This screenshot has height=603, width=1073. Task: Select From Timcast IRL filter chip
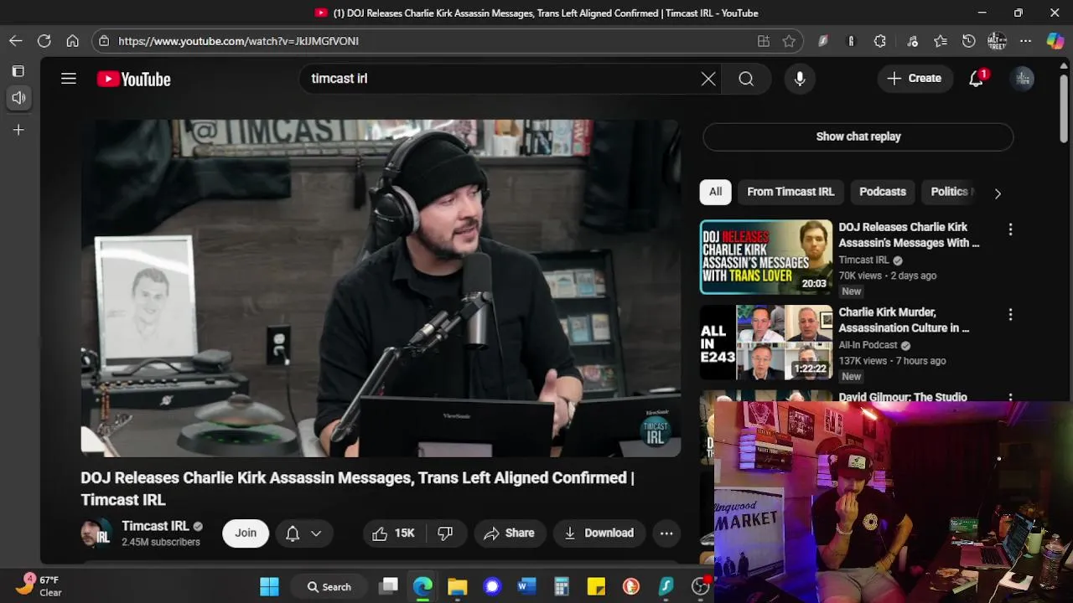(x=790, y=192)
